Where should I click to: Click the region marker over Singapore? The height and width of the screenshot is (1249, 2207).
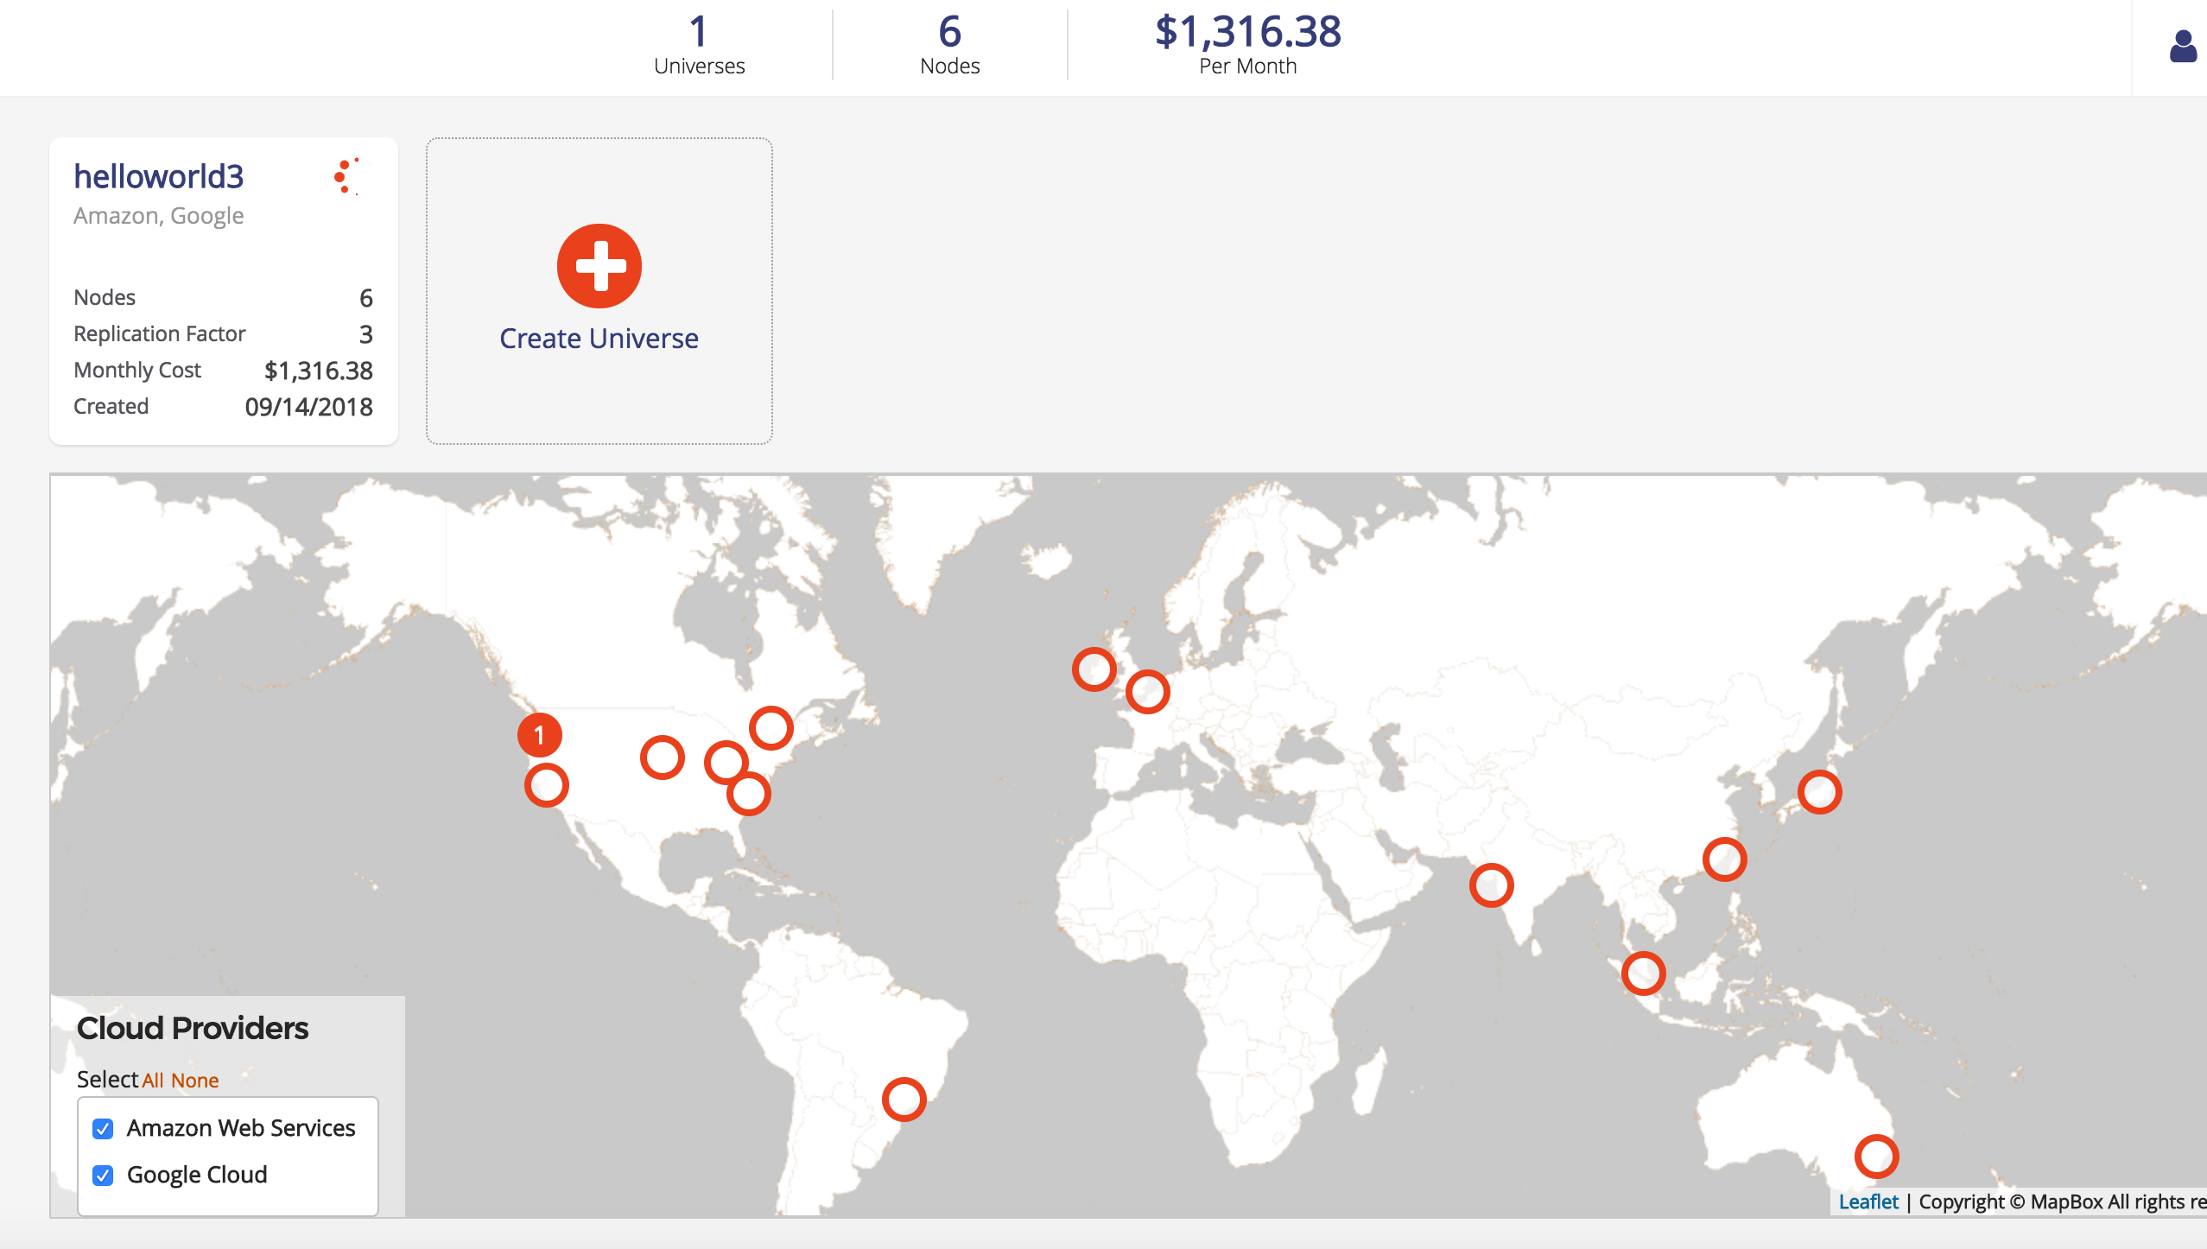coord(1643,973)
